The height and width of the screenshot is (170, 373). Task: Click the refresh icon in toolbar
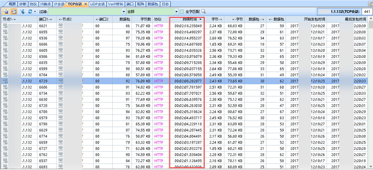(x=30, y=11)
